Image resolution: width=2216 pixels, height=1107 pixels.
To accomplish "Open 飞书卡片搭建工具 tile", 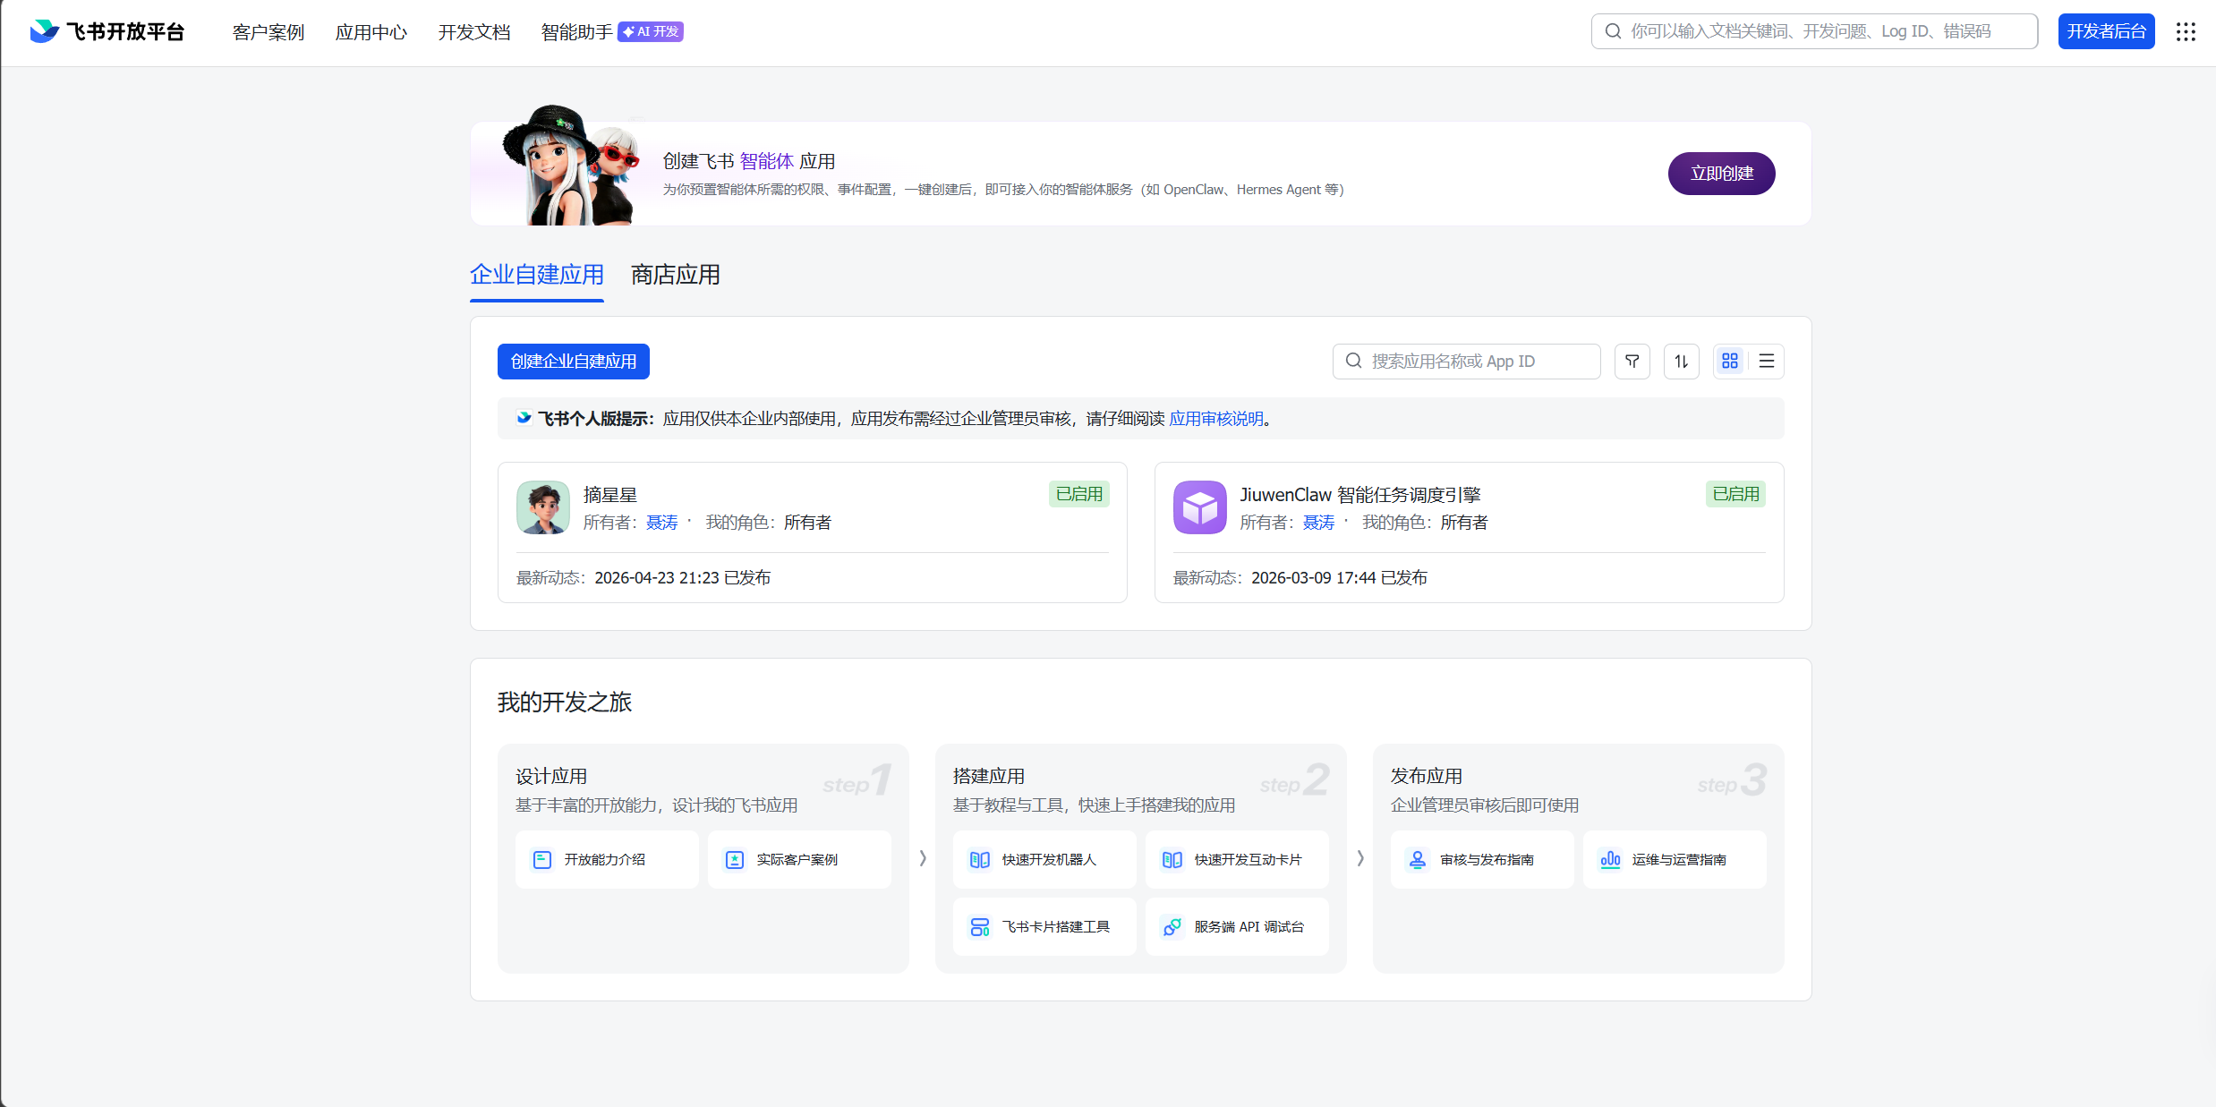I will pos(1044,926).
